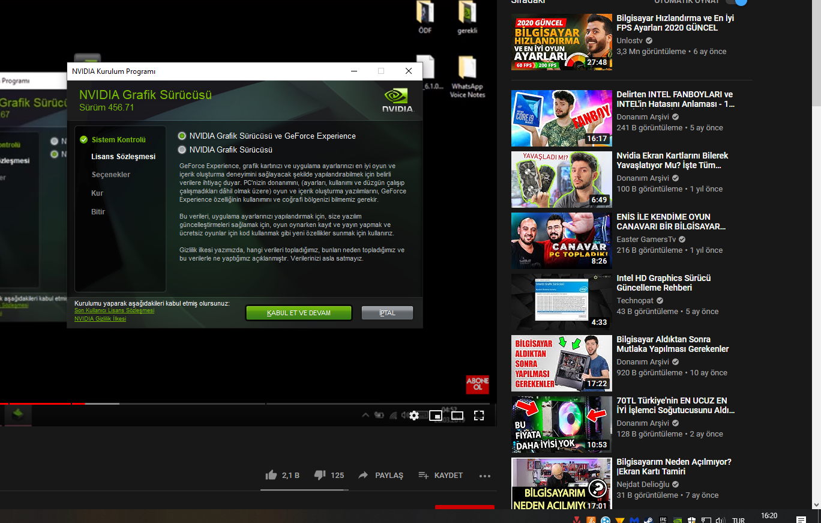
Task: Open the Windows notification center icon
Action: click(801, 519)
